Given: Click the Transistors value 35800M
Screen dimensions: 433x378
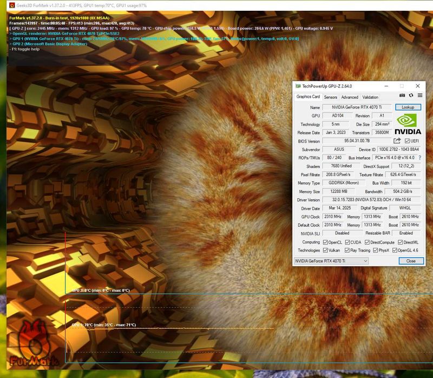Looking at the screenshot, I should pos(382,132).
